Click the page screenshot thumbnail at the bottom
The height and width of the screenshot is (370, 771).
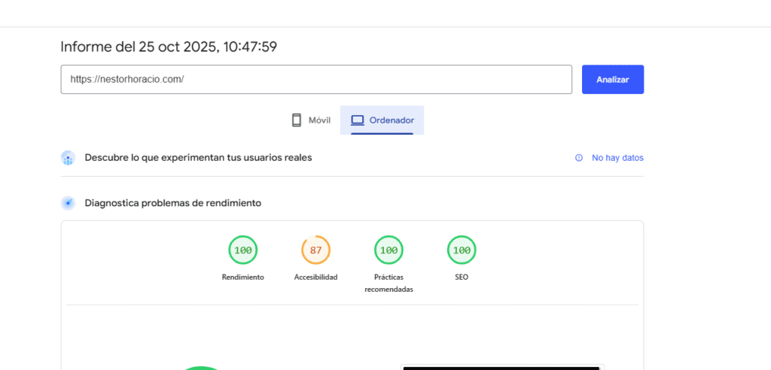click(501, 368)
